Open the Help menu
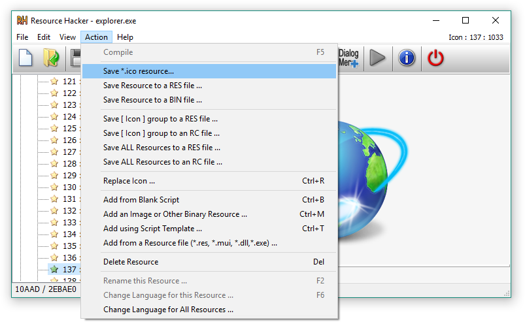 pyautogui.click(x=125, y=37)
